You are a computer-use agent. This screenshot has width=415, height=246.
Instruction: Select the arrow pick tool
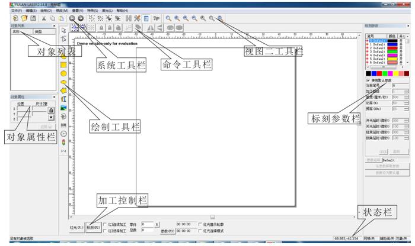pos(63,30)
